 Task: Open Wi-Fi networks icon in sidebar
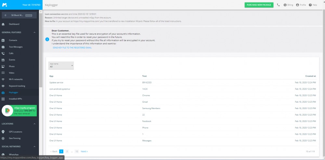(3, 79)
